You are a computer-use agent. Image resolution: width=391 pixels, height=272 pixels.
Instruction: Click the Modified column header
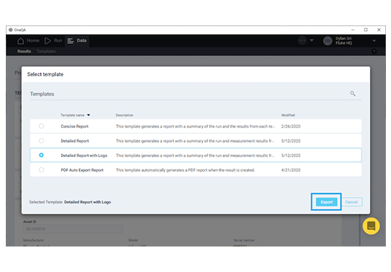(x=288, y=115)
